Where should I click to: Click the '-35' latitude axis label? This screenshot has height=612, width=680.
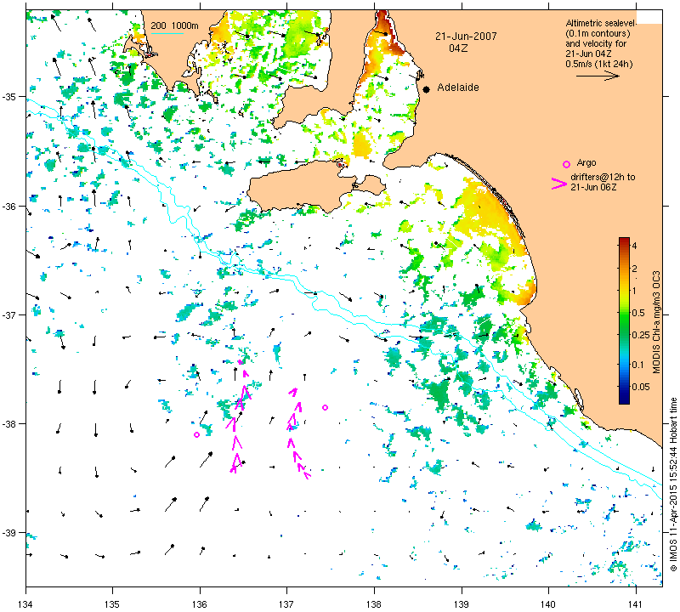click(x=14, y=96)
